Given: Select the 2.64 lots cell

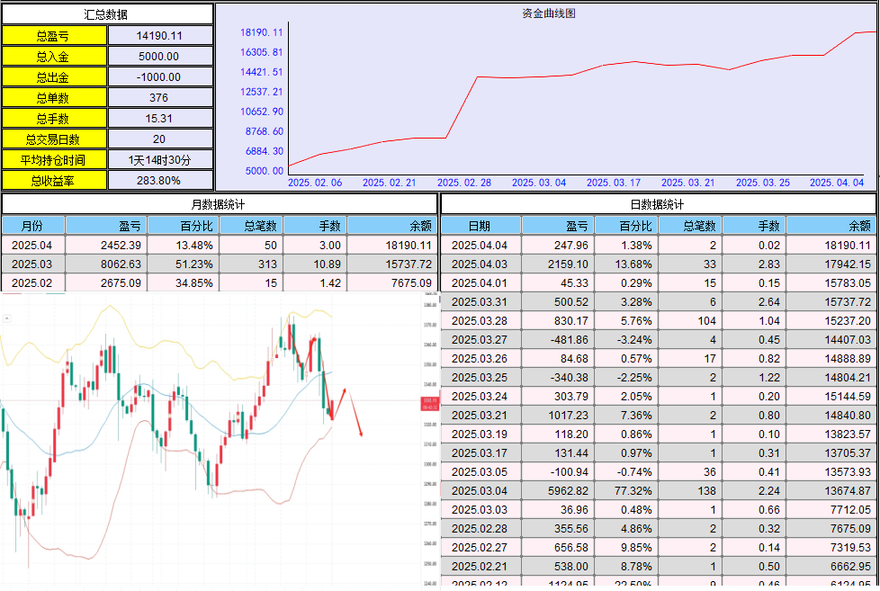Looking at the screenshot, I should tap(754, 302).
